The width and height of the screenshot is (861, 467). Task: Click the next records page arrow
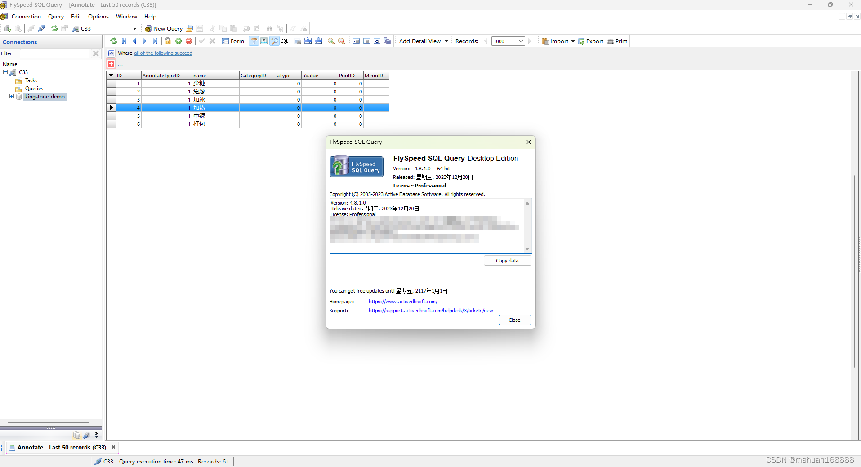530,41
